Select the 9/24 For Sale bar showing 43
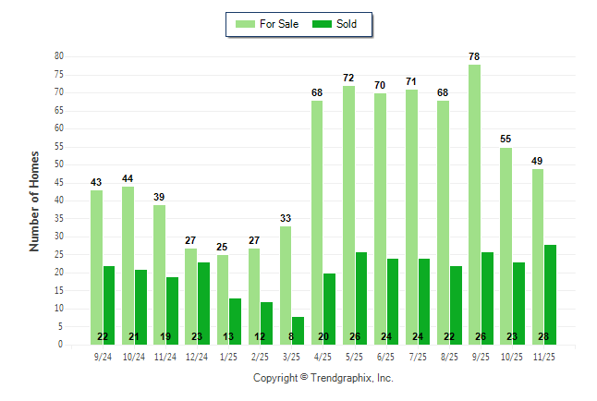Screen dimensions: 597x401 pos(96,267)
